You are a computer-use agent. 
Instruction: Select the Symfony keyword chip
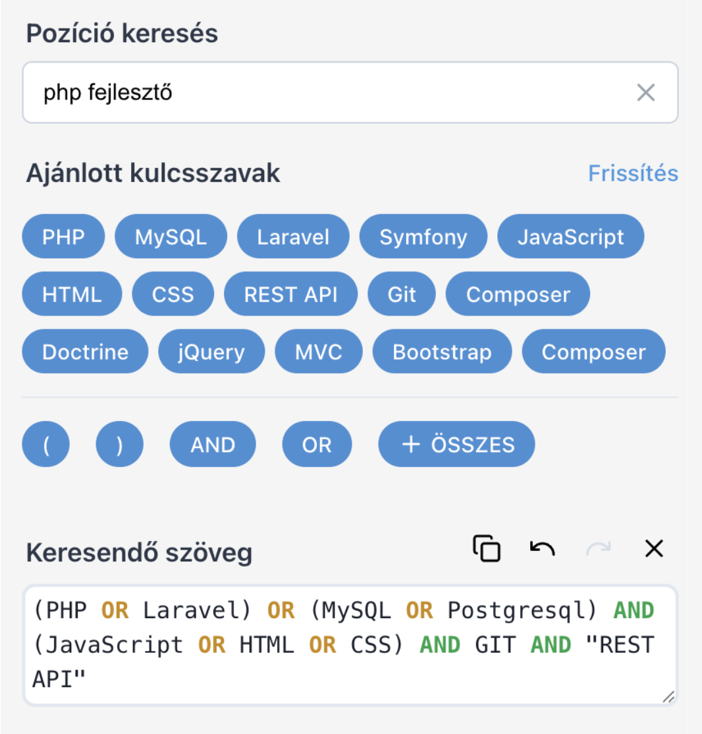point(423,236)
